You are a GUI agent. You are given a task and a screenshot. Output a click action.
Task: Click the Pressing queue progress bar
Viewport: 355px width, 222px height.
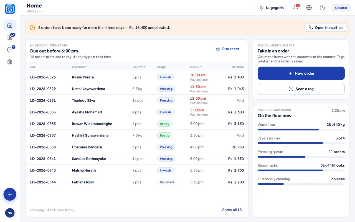pyautogui.click(x=301, y=157)
